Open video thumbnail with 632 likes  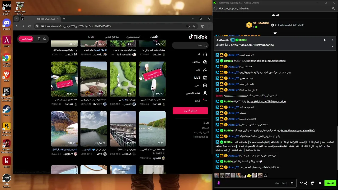click(x=64, y=129)
